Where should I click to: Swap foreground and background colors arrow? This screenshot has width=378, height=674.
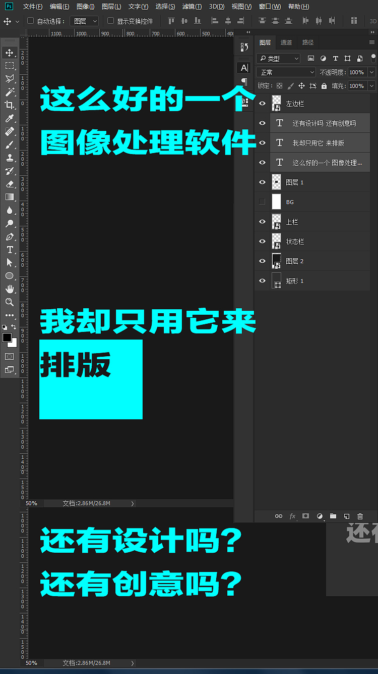[14, 327]
